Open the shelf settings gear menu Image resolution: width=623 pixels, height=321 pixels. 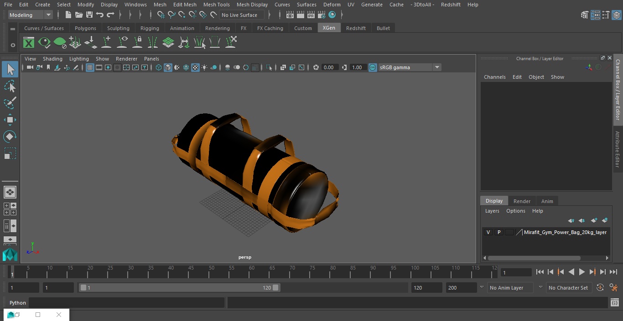pos(13,45)
